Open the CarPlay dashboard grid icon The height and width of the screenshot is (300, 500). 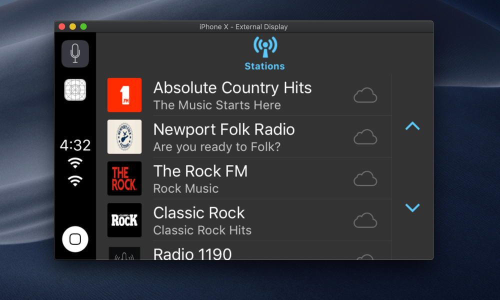tap(75, 89)
